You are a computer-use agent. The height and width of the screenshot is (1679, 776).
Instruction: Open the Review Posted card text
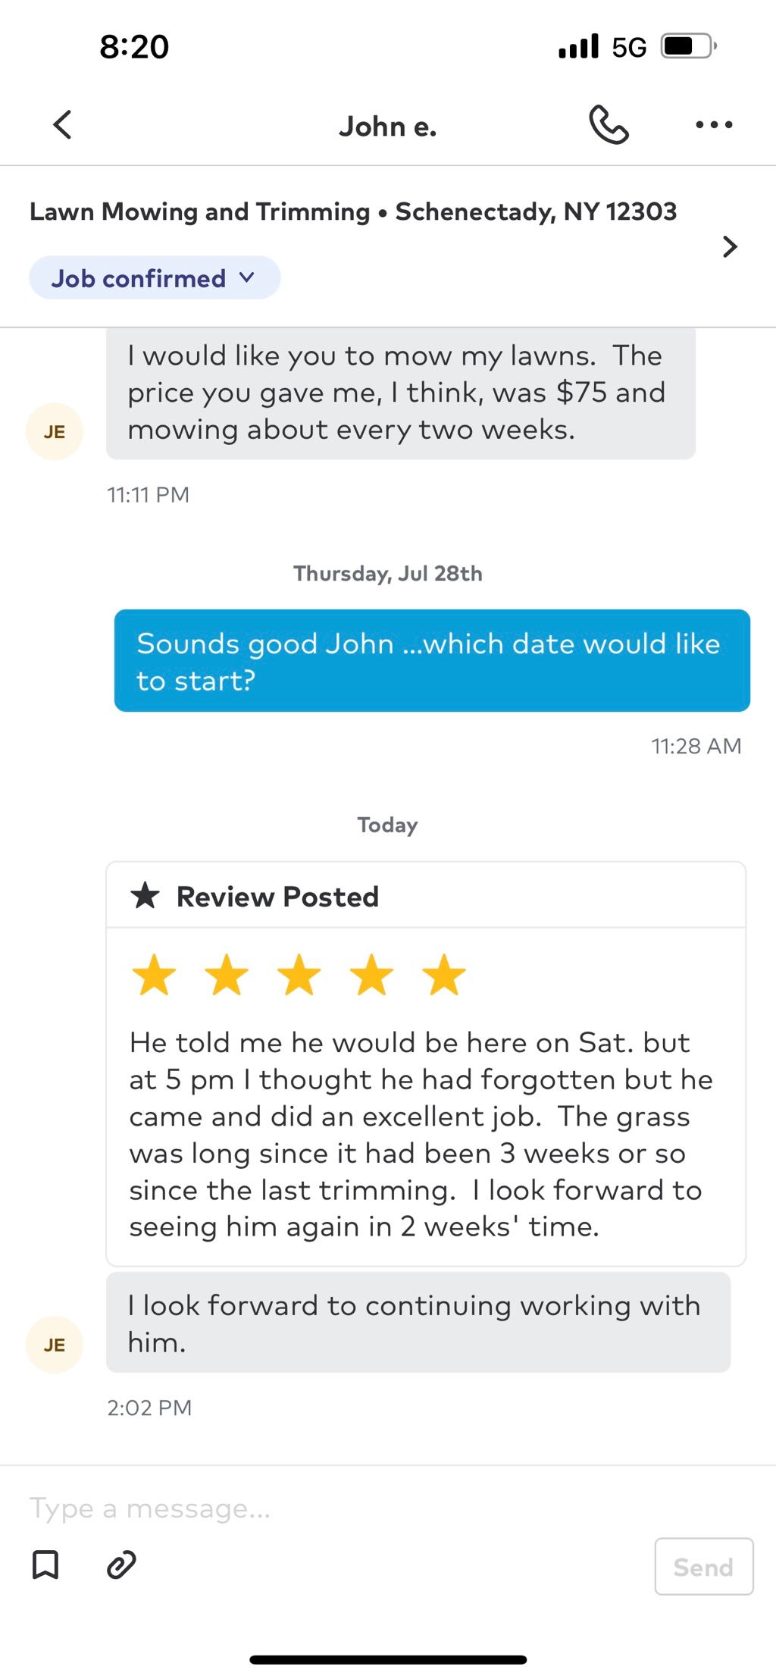pyautogui.click(x=421, y=1135)
